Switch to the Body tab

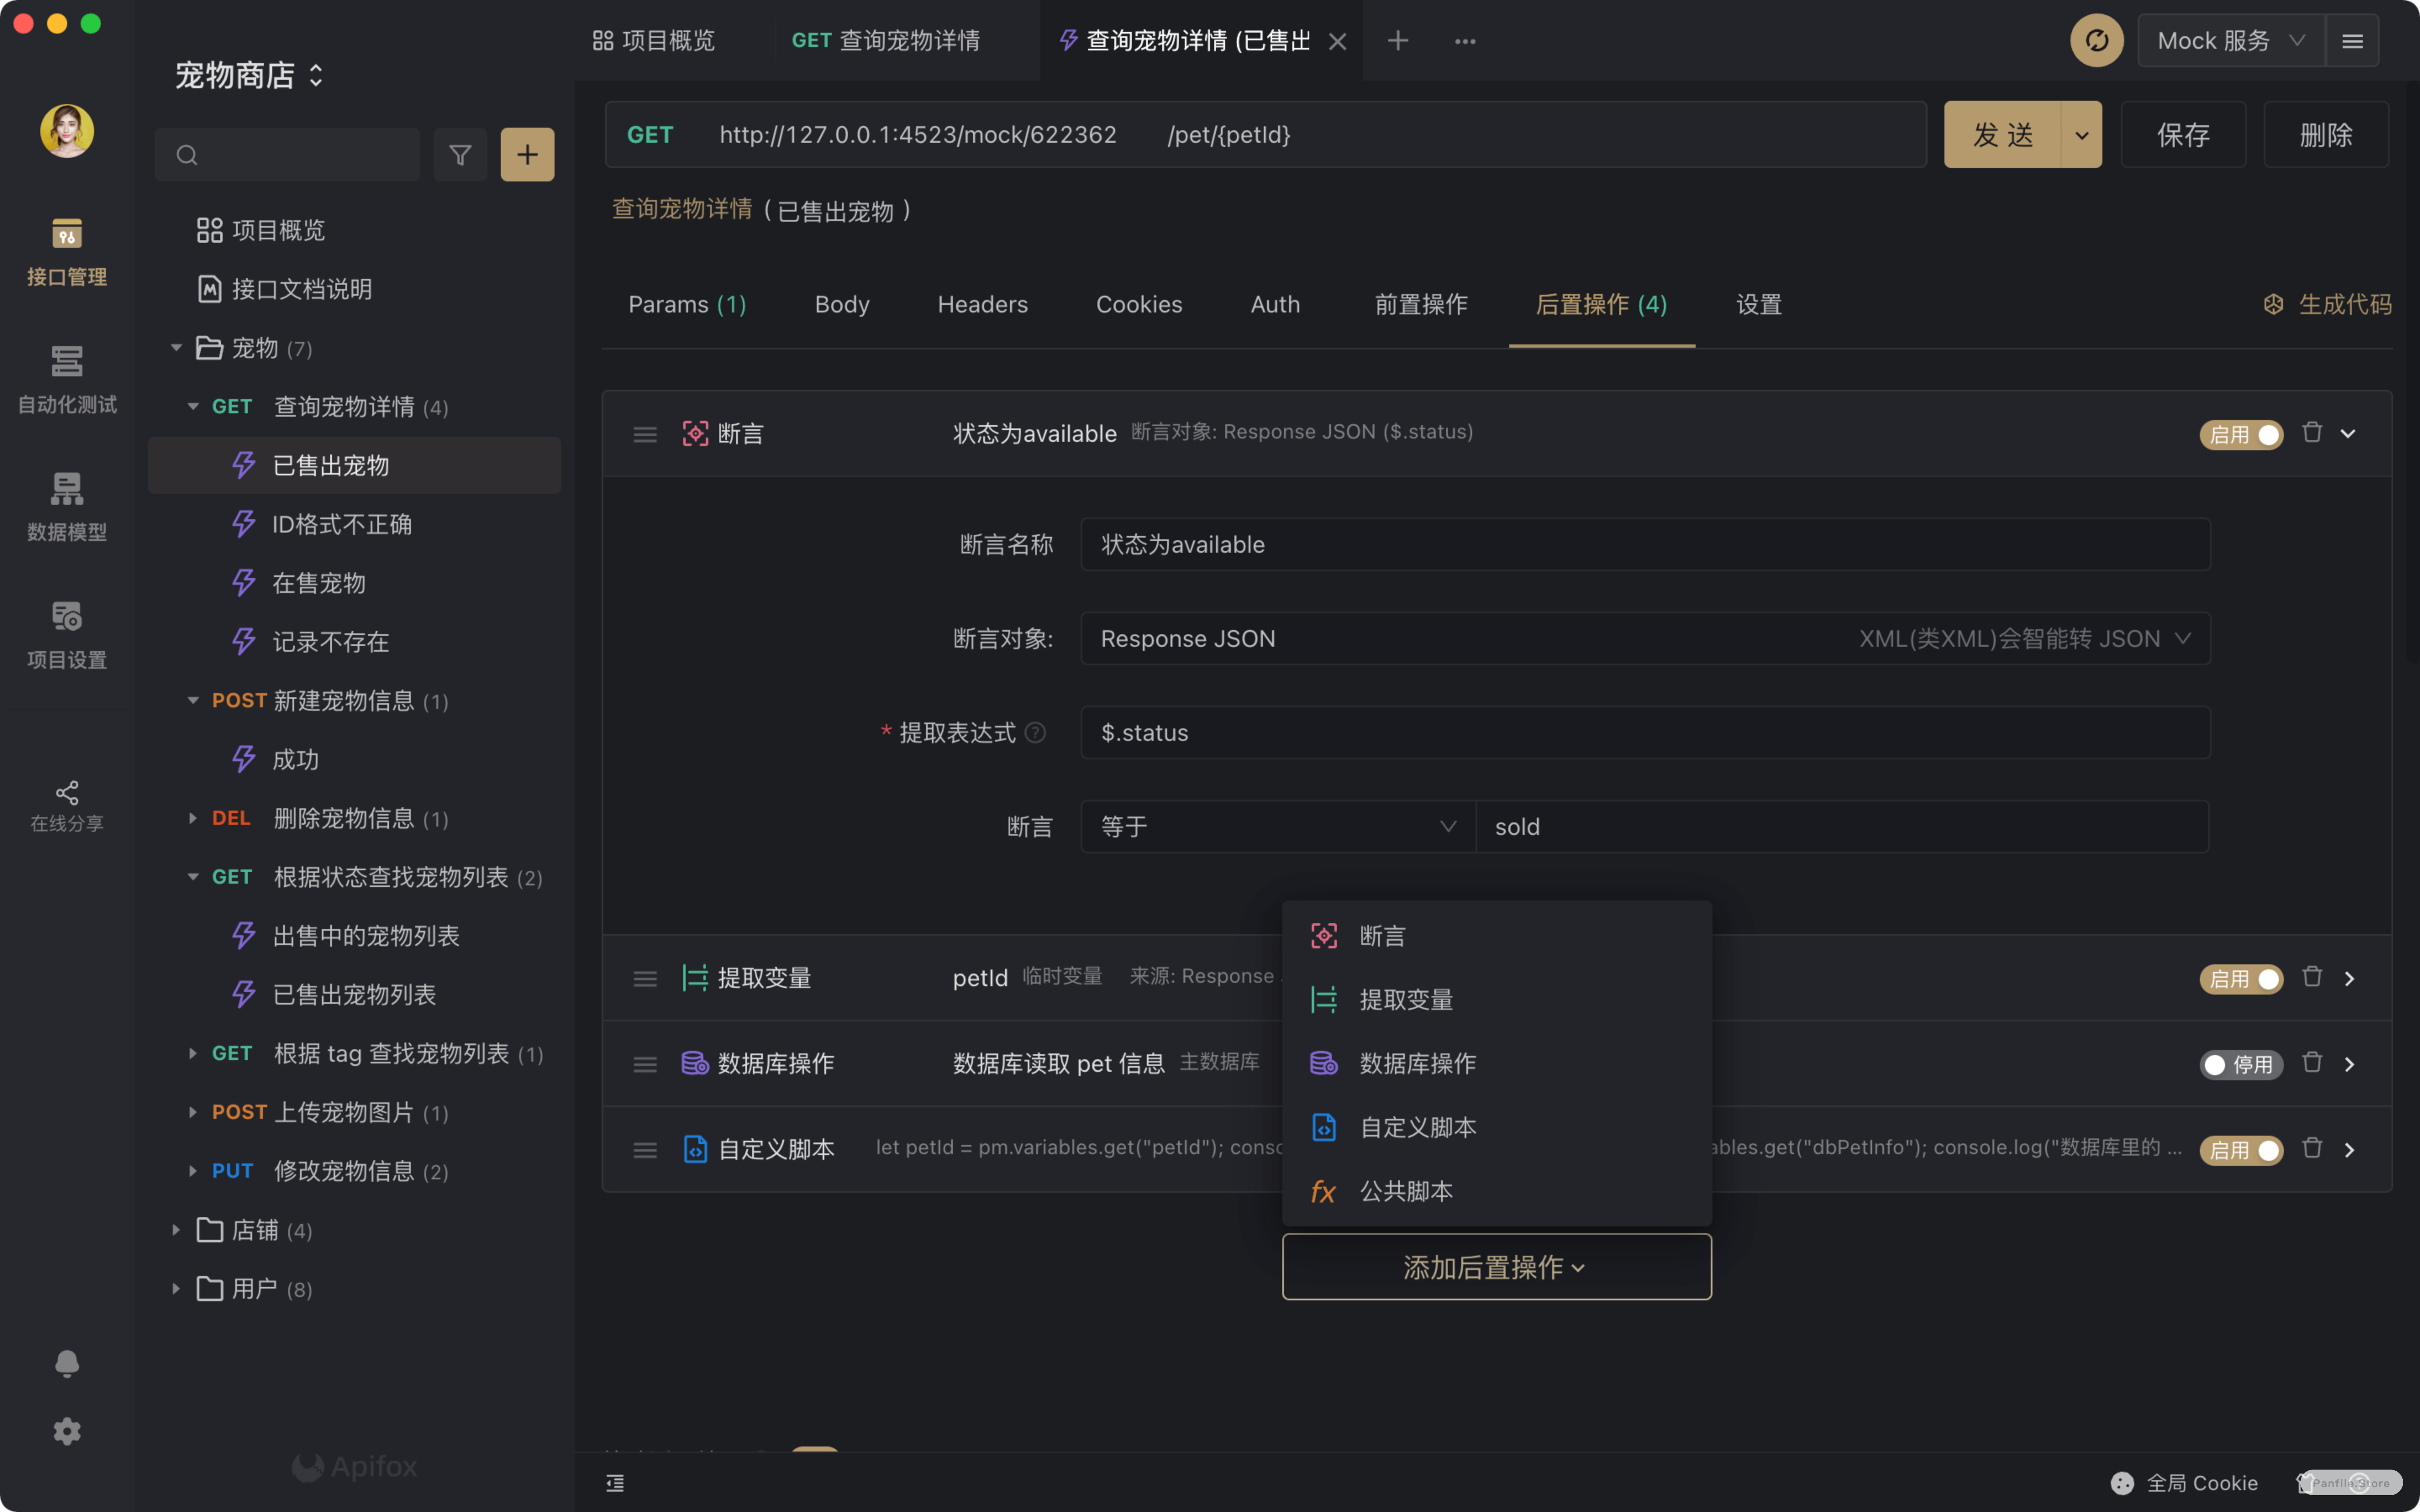pos(842,304)
